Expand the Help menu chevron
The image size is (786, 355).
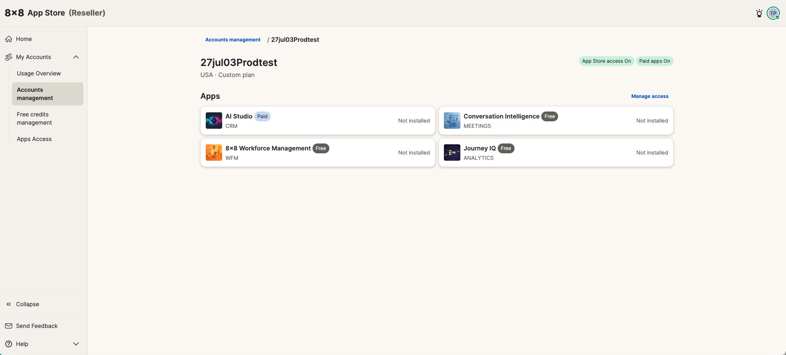point(76,344)
